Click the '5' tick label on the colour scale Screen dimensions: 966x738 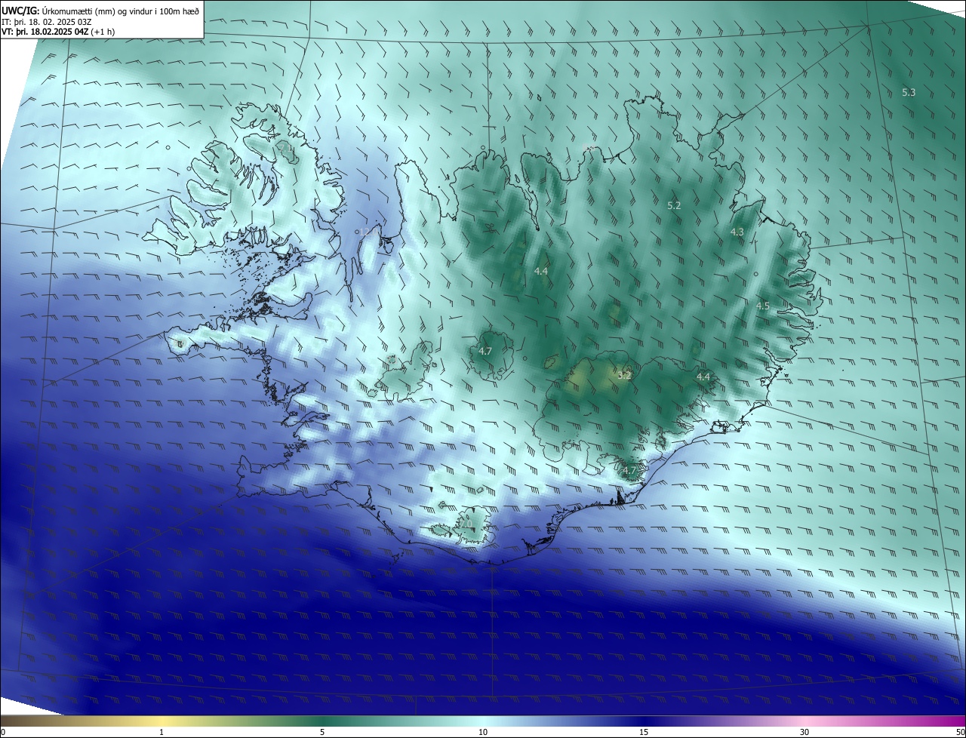[322, 732]
